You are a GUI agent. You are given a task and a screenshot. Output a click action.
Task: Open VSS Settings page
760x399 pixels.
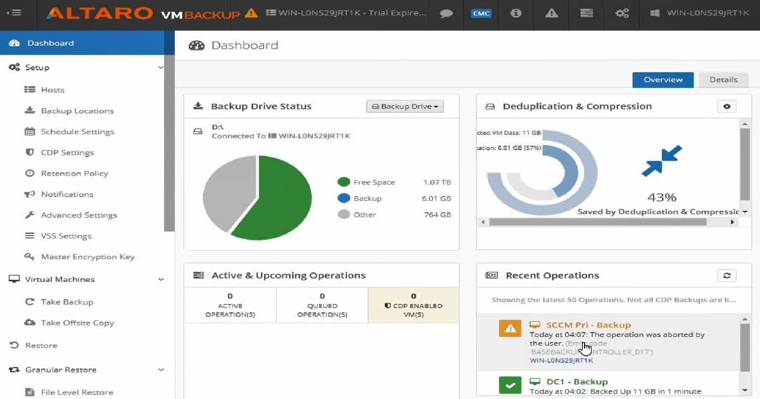(x=66, y=236)
